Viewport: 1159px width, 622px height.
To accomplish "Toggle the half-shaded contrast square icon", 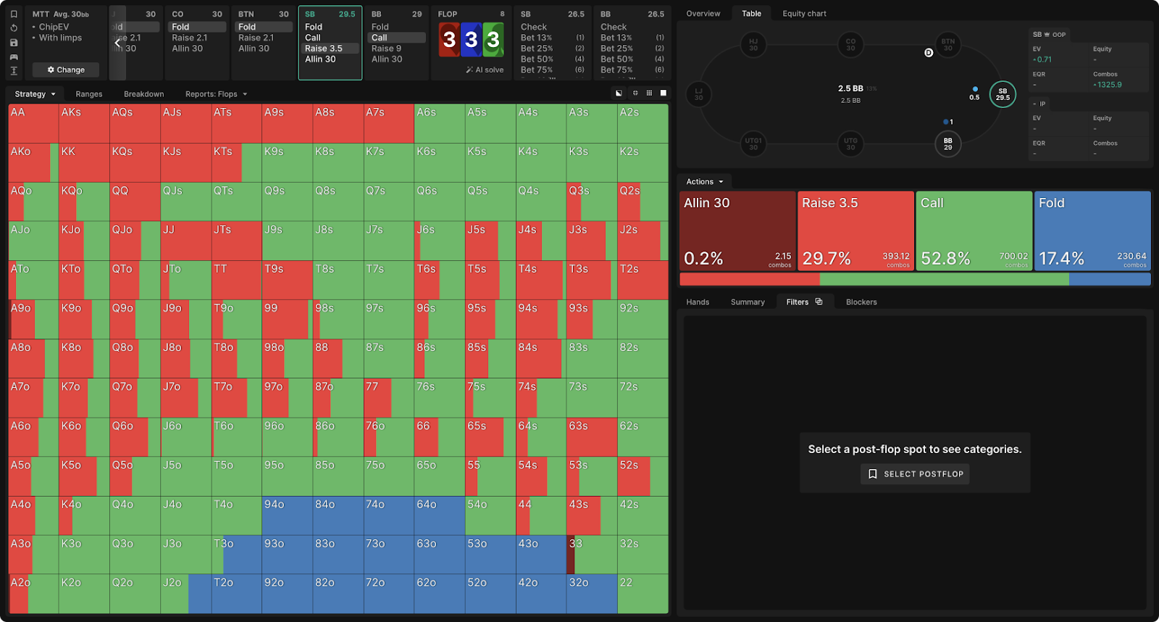I will coord(619,93).
